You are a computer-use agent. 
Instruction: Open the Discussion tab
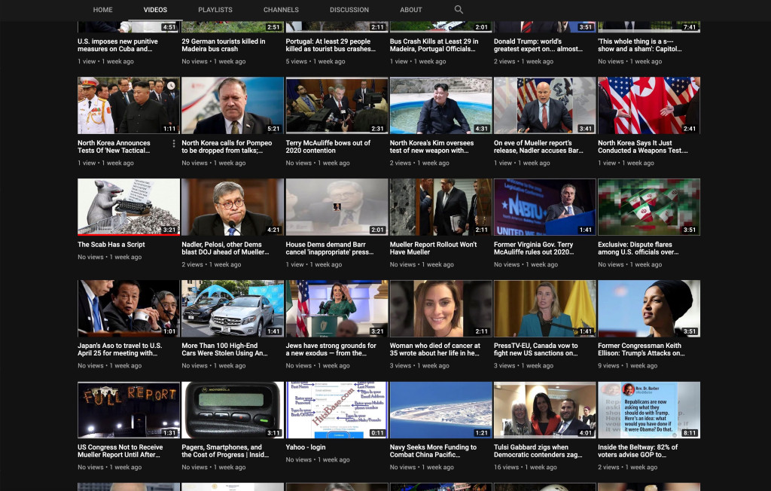(x=349, y=10)
